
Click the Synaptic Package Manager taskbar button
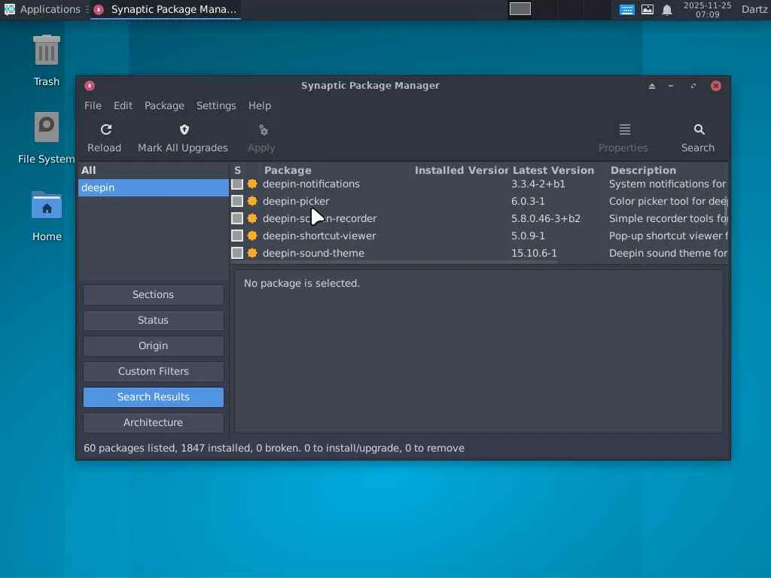[x=166, y=9]
